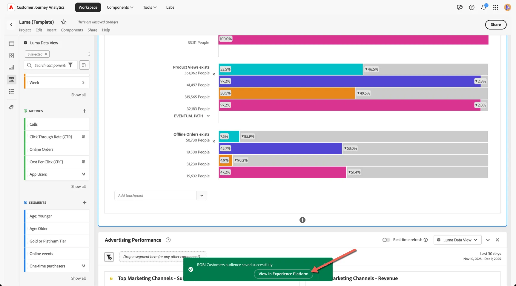Click the sort components button
516x286 pixels.
tap(84, 65)
